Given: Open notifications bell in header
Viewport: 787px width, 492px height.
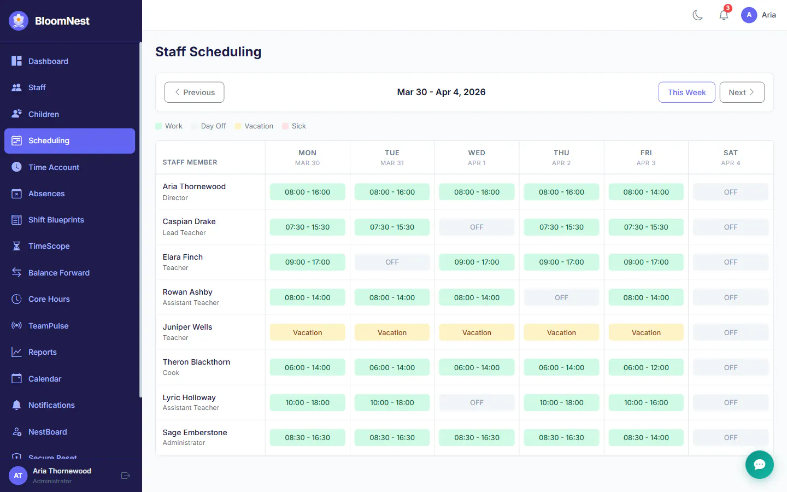Looking at the screenshot, I should click(x=724, y=15).
